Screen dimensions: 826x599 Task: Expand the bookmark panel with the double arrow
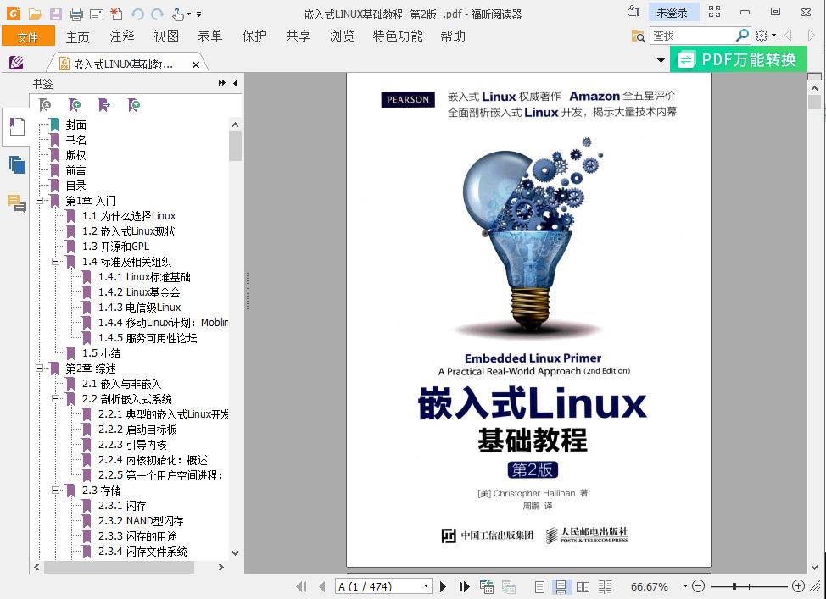point(222,83)
